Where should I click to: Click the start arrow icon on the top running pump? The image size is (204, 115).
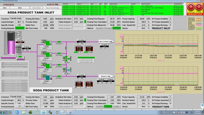click(x=51, y=45)
